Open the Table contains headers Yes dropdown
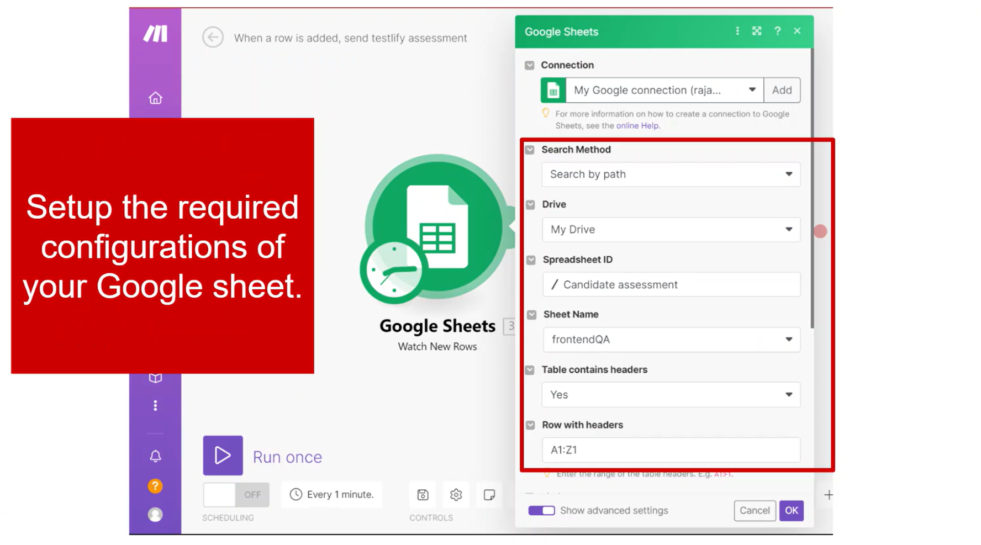 click(x=671, y=395)
